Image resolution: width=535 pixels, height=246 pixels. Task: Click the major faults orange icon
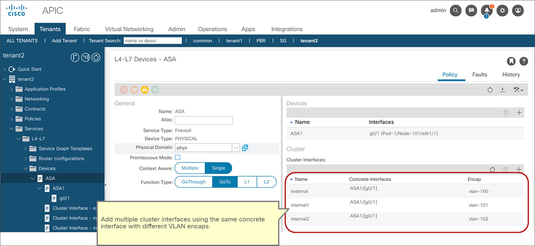134,90
